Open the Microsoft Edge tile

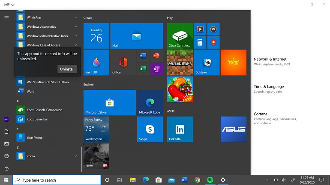click(150, 103)
